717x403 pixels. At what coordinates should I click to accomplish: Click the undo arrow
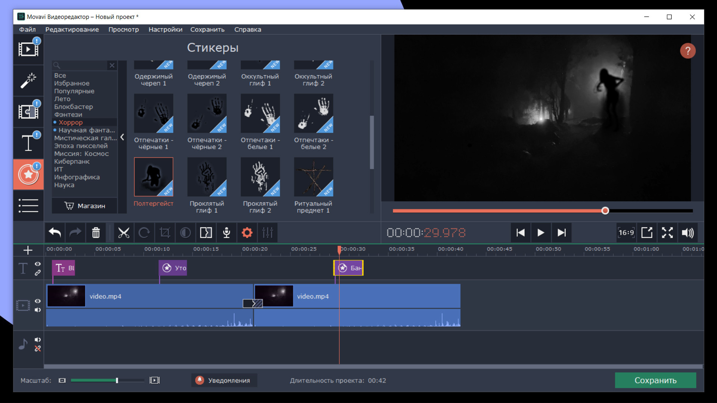coord(55,233)
